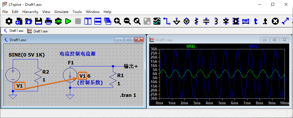Click the I(R1) trace label
The image size is (293, 118).
(253, 46)
